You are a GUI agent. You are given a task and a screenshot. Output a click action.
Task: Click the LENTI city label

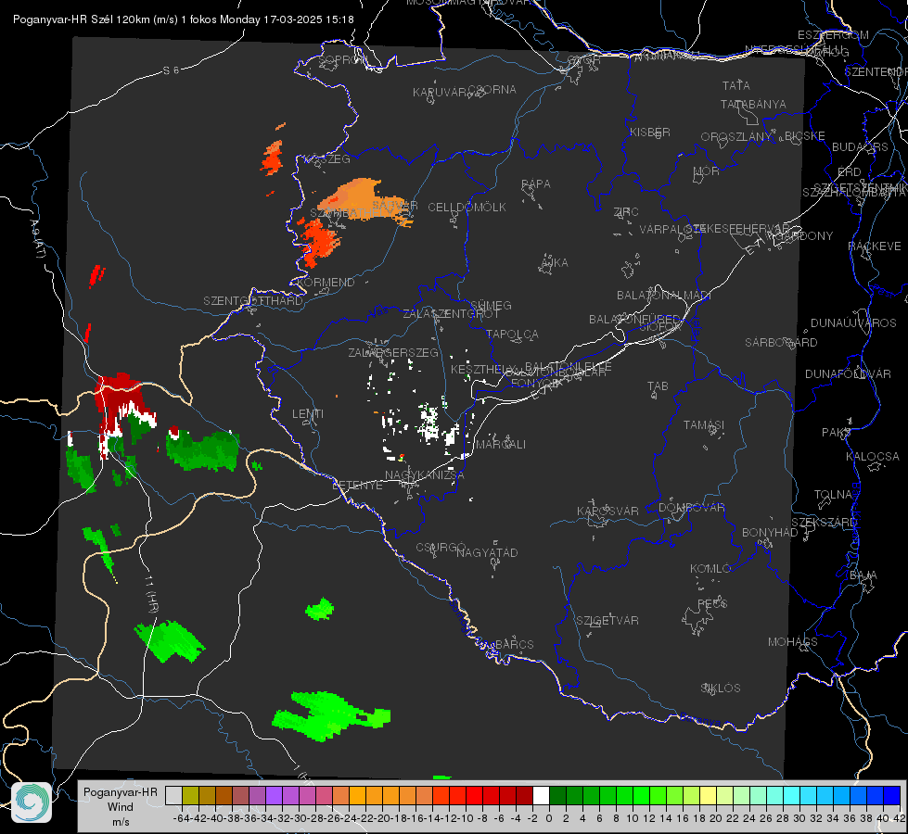tap(308, 414)
